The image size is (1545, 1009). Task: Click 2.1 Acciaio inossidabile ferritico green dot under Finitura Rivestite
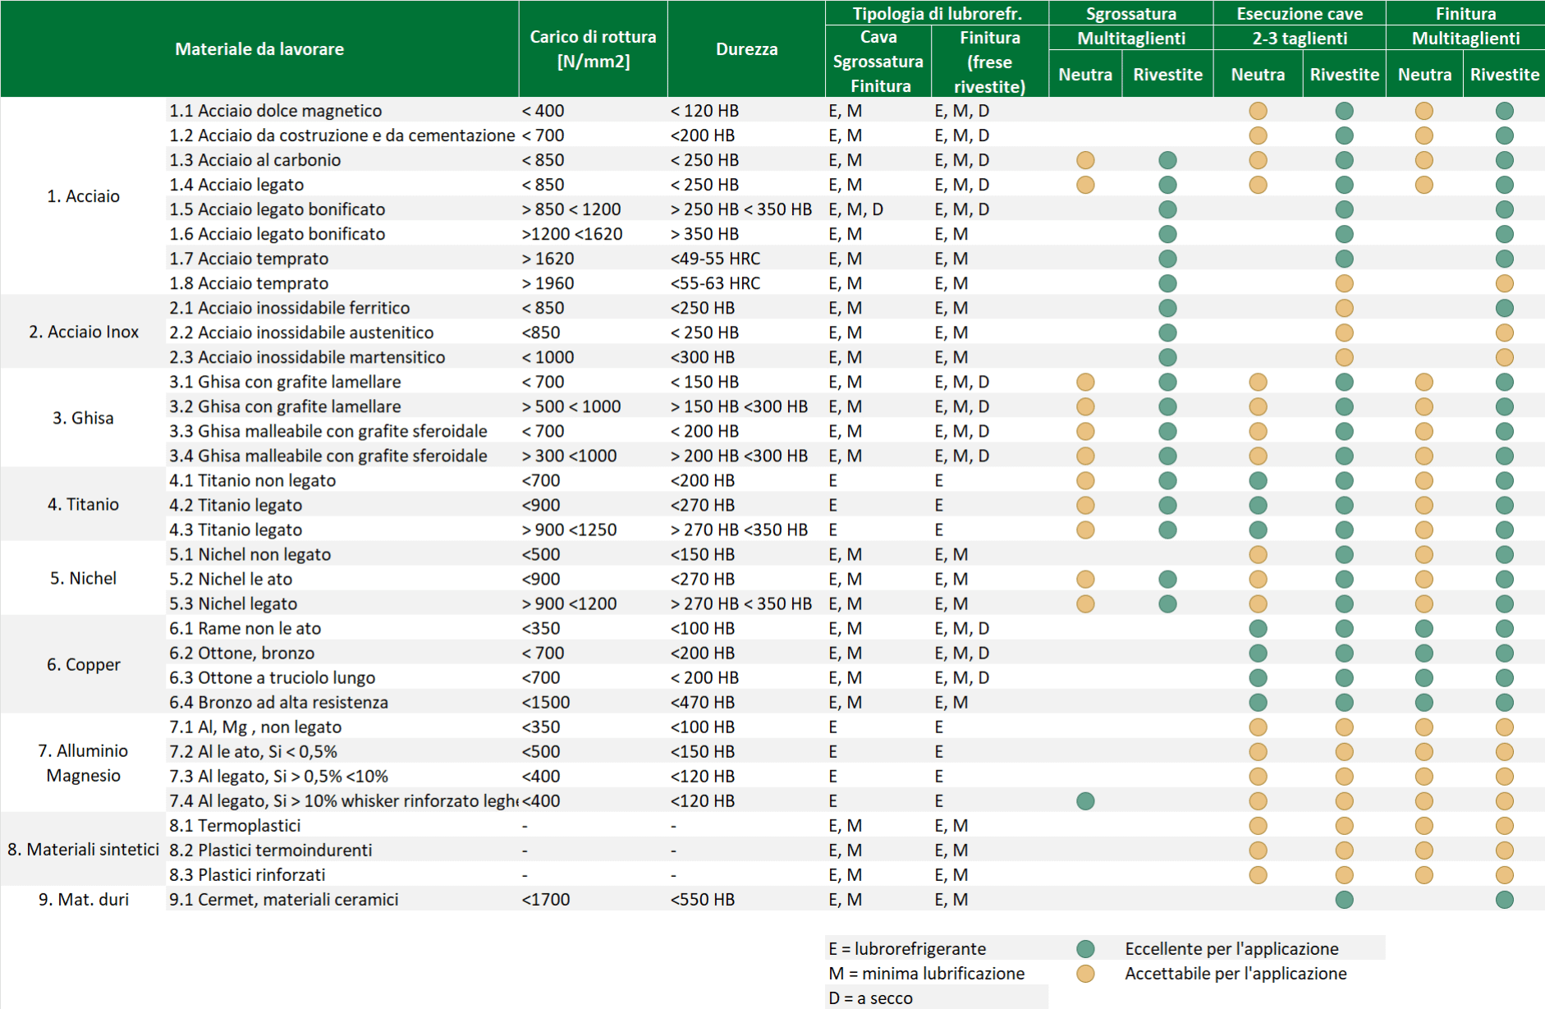pos(1504,308)
